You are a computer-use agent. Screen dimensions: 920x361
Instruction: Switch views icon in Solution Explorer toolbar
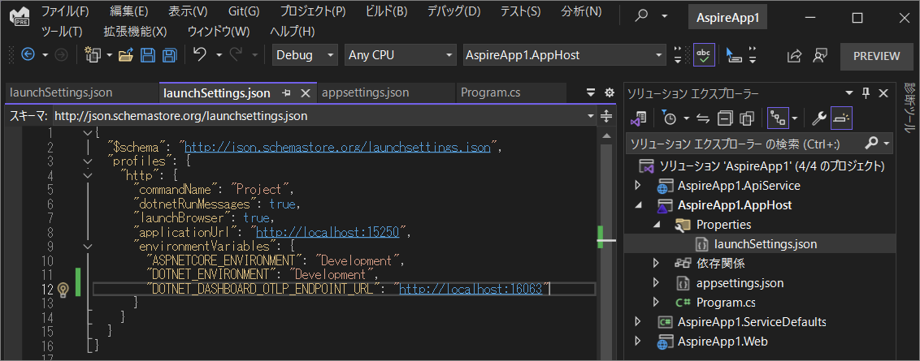pyautogui.click(x=638, y=118)
